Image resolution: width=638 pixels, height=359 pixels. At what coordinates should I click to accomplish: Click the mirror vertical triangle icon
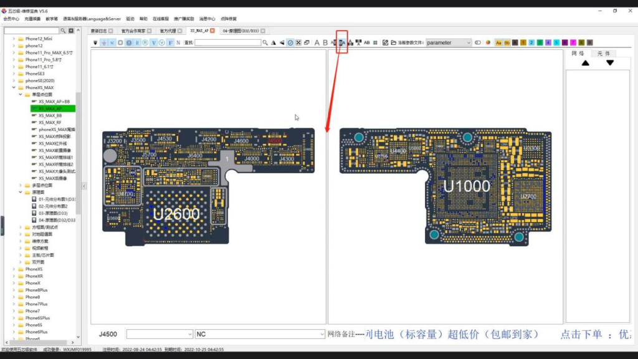(x=274, y=42)
